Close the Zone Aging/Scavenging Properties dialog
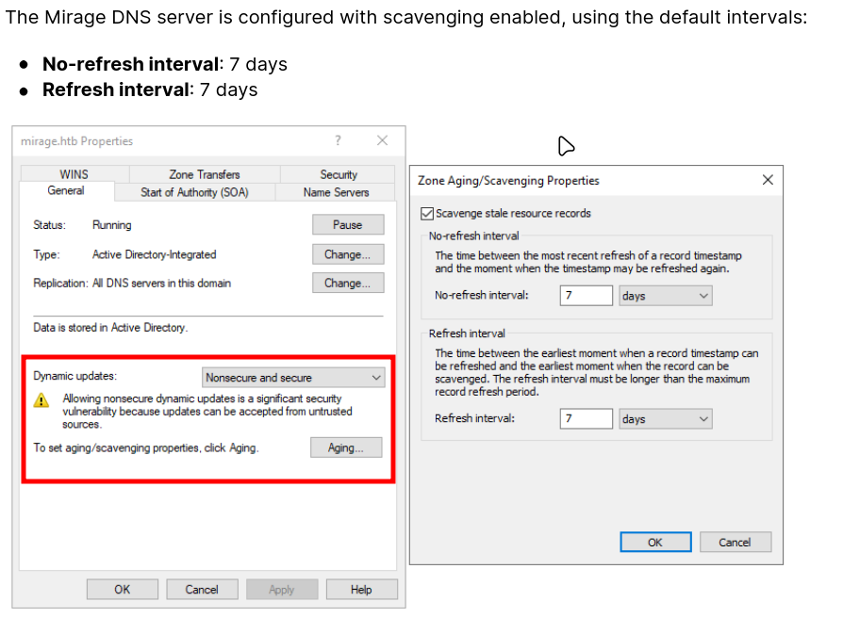This screenshot has width=843, height=634. tap(767, 180)
